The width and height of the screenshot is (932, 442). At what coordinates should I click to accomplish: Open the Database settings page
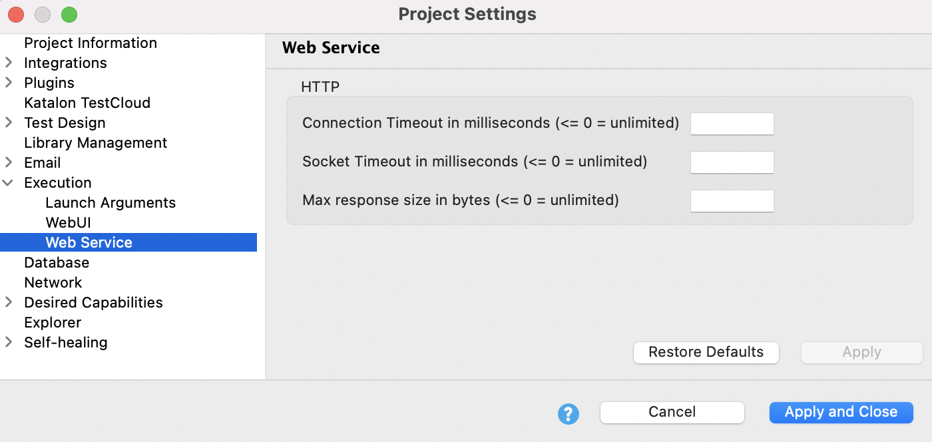click(57, 262)
